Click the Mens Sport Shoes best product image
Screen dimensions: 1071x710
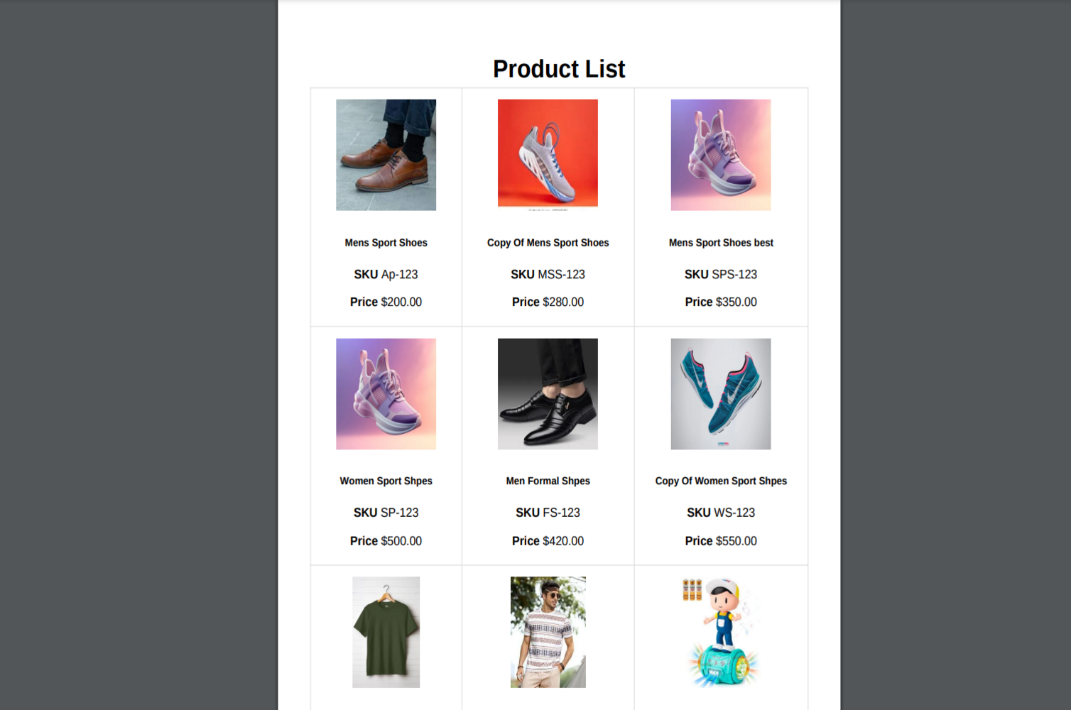pos(721,155)
